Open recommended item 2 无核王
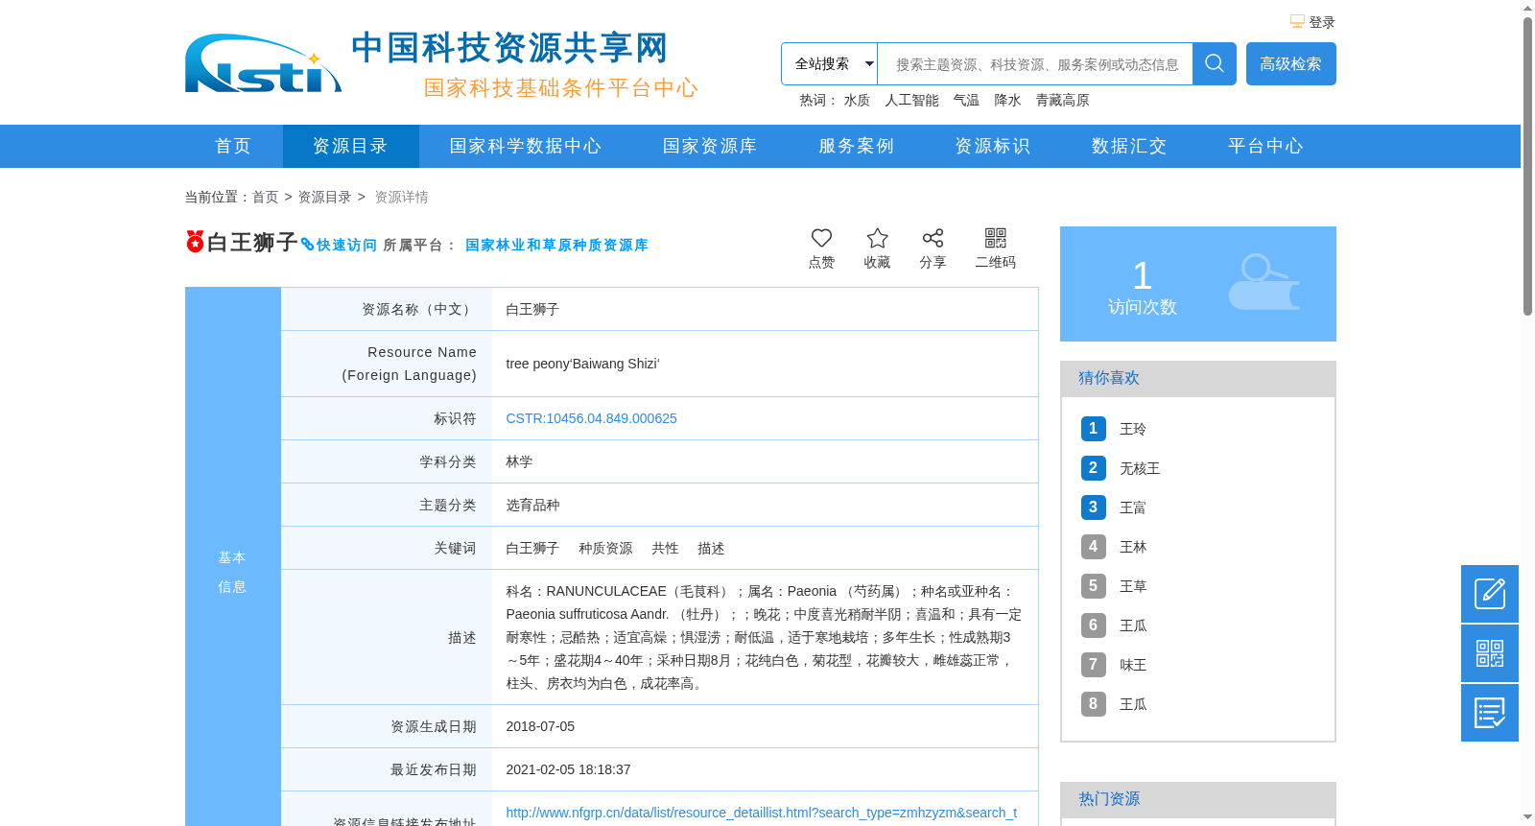 [x=1140, y=468]
